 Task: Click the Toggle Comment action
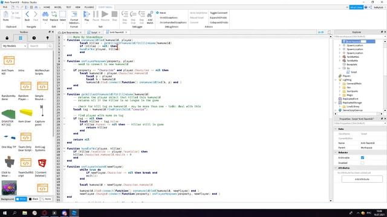point(218,13)
